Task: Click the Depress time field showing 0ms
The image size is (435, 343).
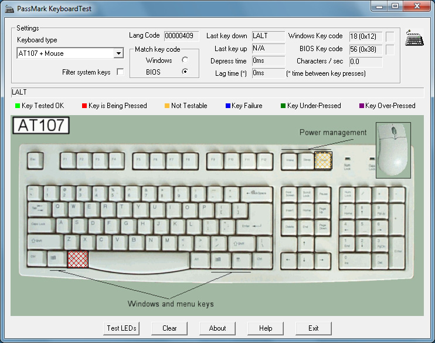Action: (x=269, y=60)
